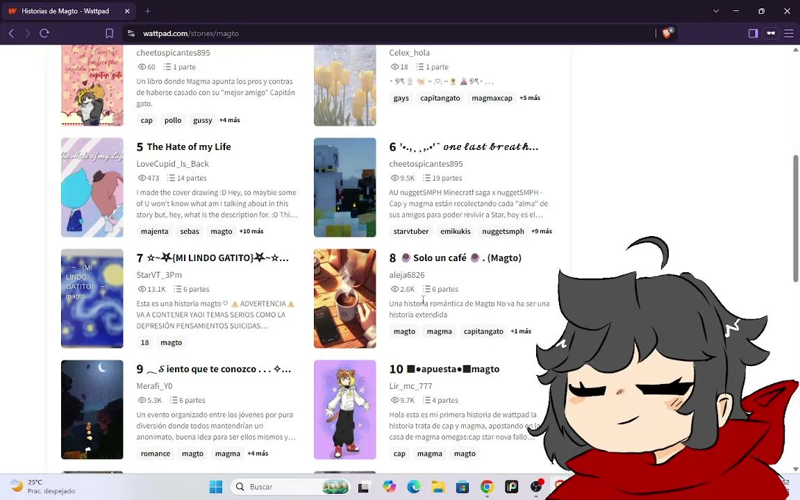Click the author name aleja6826

407,275
